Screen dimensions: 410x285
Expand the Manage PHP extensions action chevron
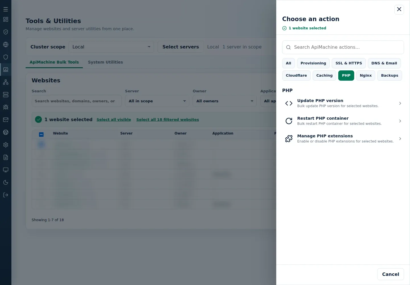coord(400,139)
